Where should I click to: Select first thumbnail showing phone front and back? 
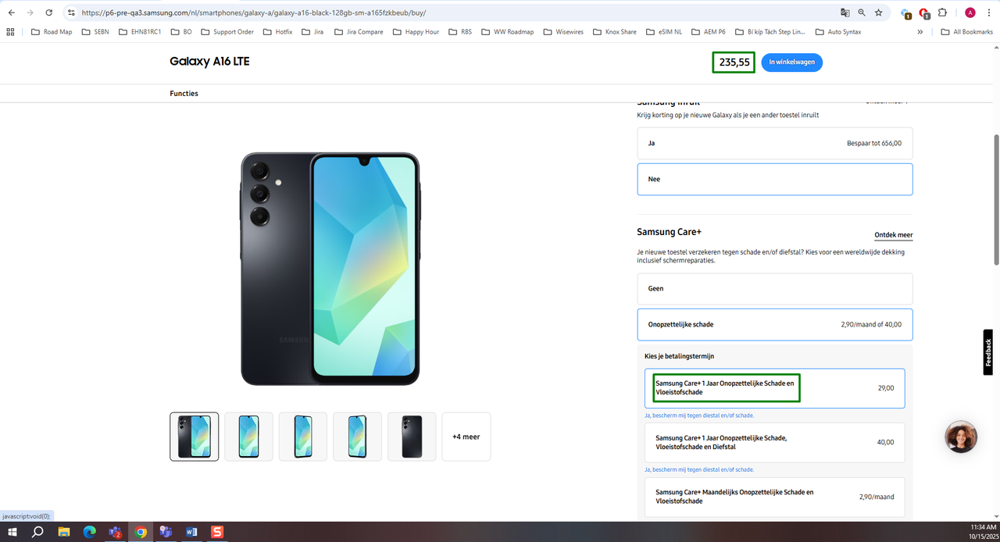click(195, 437)
